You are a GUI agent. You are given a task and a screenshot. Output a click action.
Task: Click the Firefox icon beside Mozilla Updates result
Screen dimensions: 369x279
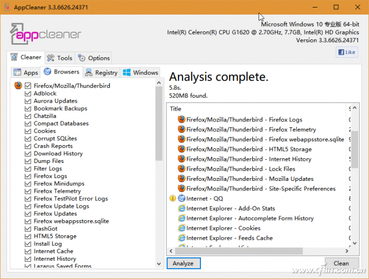coord(181,179)
